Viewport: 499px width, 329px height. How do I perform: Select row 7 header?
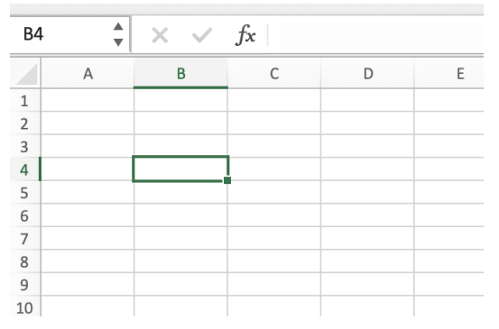[25, 238]
